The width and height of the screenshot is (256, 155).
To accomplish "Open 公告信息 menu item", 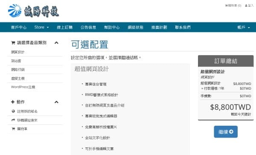I will (88, 27).
